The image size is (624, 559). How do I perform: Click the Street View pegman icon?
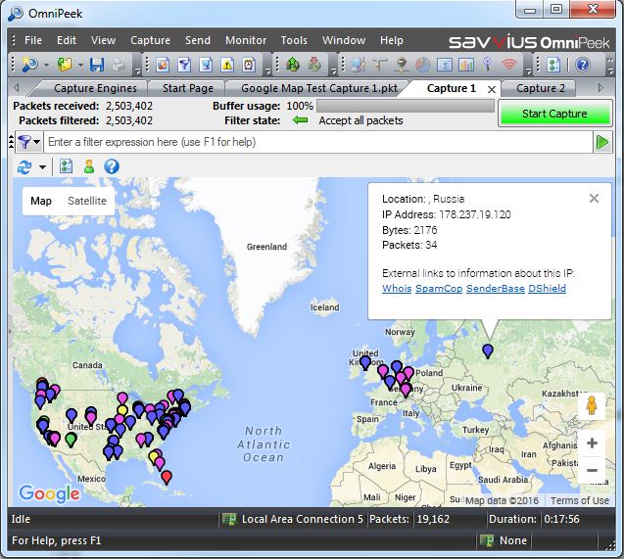(x=592, y=406)
